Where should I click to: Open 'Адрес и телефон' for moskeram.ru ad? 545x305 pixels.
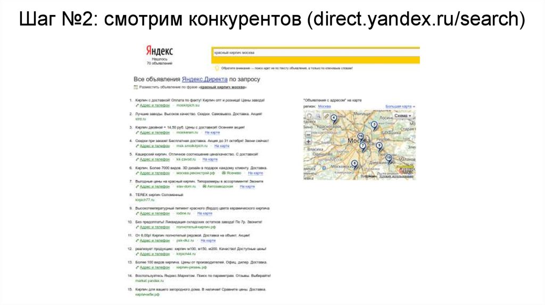(155, 132)
